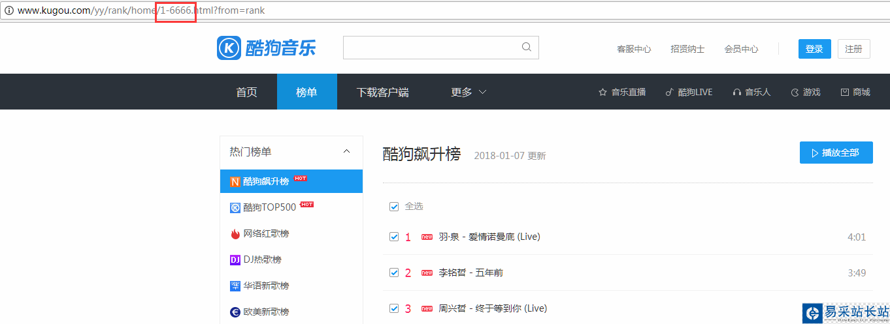Uncheck song 1 羽·泉 checkbox

tap(394, 237)
